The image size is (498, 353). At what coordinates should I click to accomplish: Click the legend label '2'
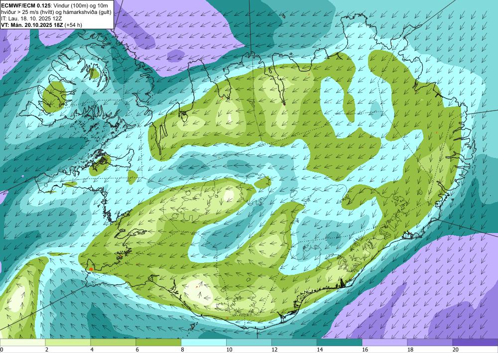click(47, 350)
